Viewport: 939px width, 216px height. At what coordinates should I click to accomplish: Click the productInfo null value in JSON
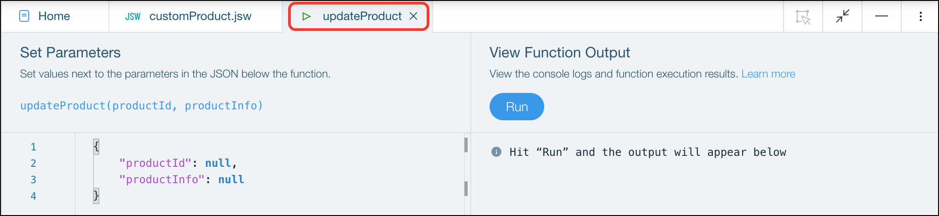(231, 180)
